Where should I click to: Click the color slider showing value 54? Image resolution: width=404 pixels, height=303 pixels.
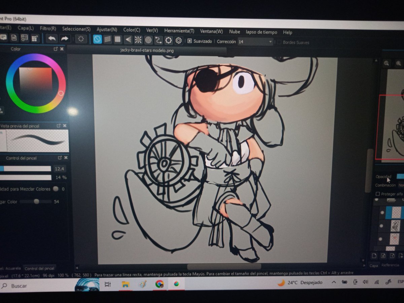(35, 202)
